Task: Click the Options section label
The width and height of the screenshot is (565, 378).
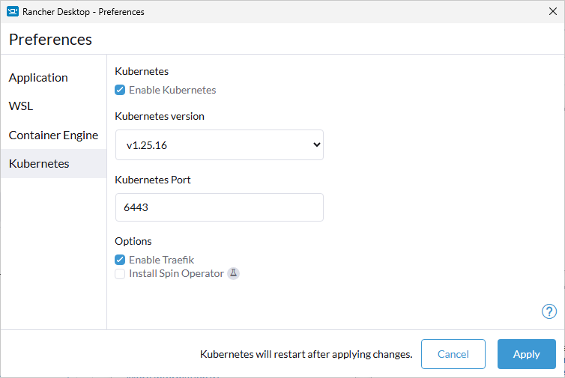Action: point(133,241)
